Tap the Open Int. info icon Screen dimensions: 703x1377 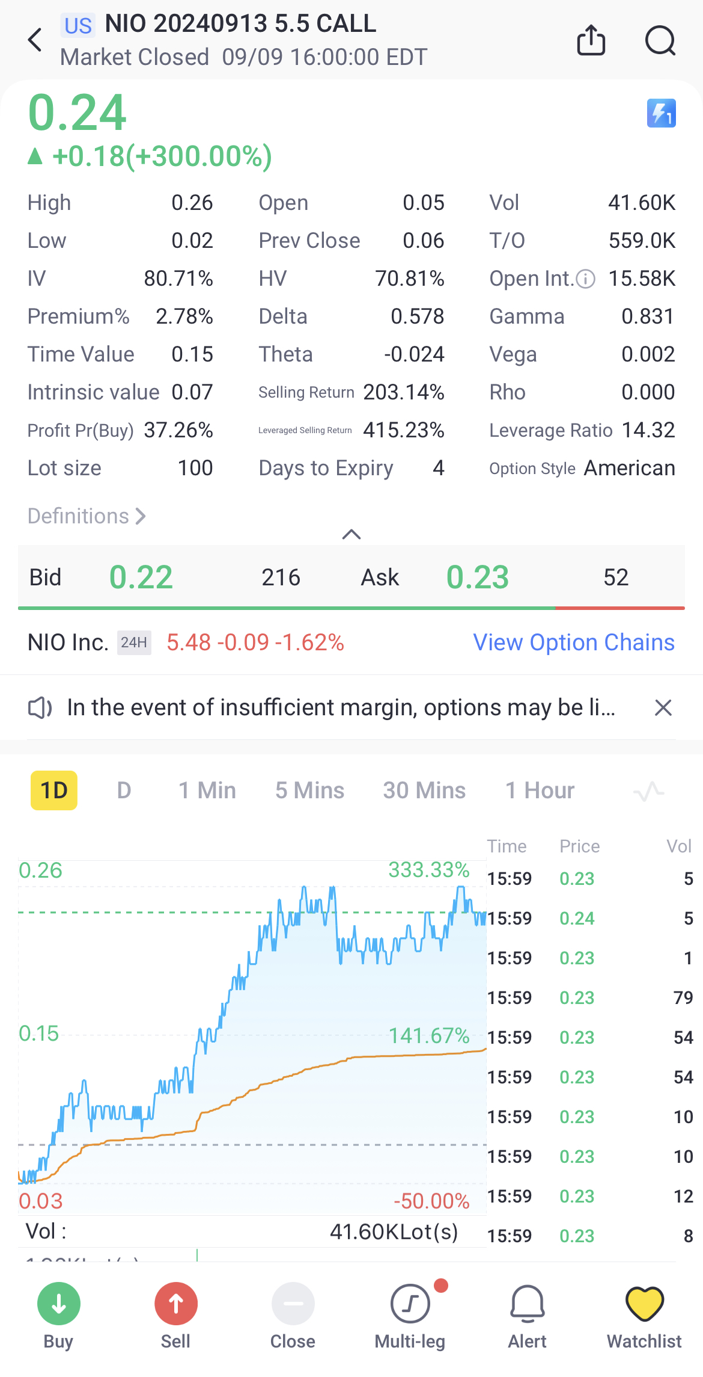585,279
